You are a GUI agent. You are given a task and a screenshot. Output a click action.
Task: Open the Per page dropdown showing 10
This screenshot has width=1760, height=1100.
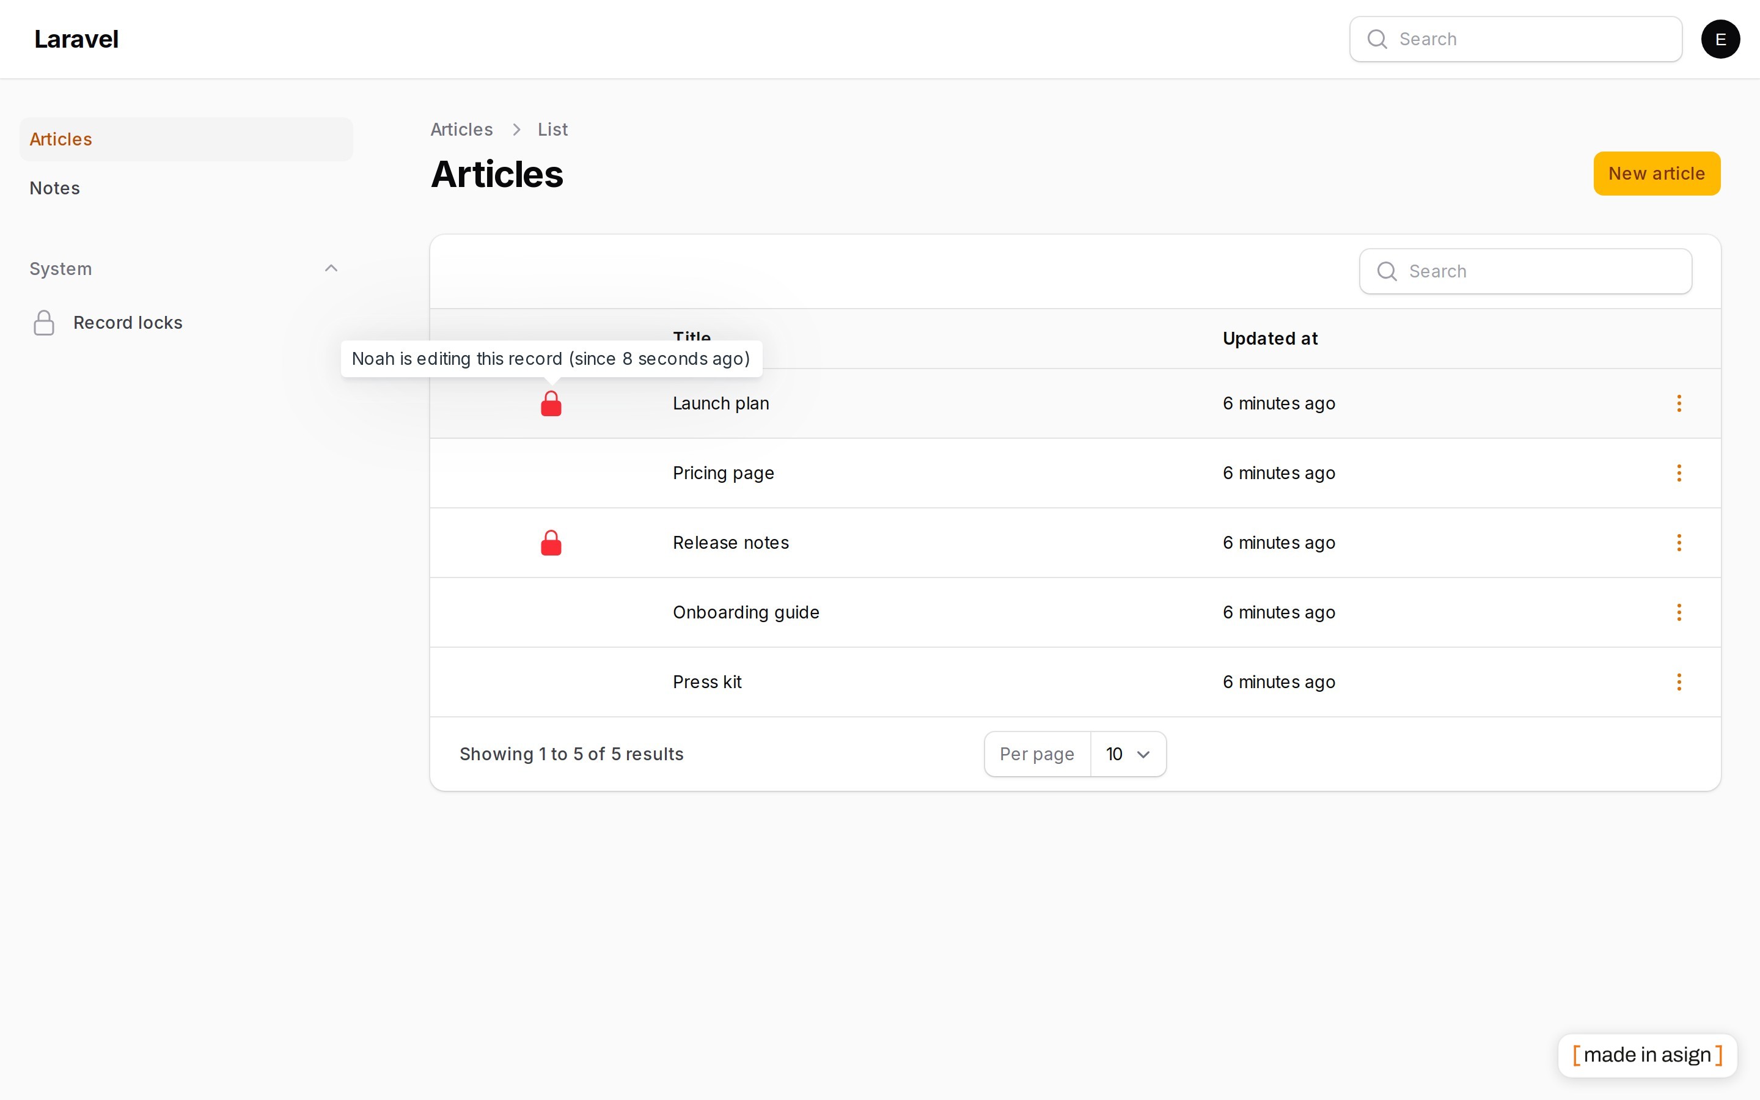point(1128,754)
